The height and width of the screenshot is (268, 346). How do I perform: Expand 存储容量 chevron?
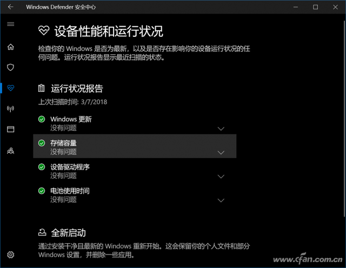click(221, 152)
